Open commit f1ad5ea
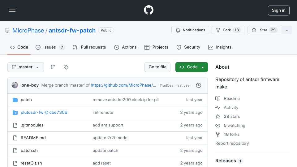The height and width of the screenshot is (167, 297). point(166,85)
